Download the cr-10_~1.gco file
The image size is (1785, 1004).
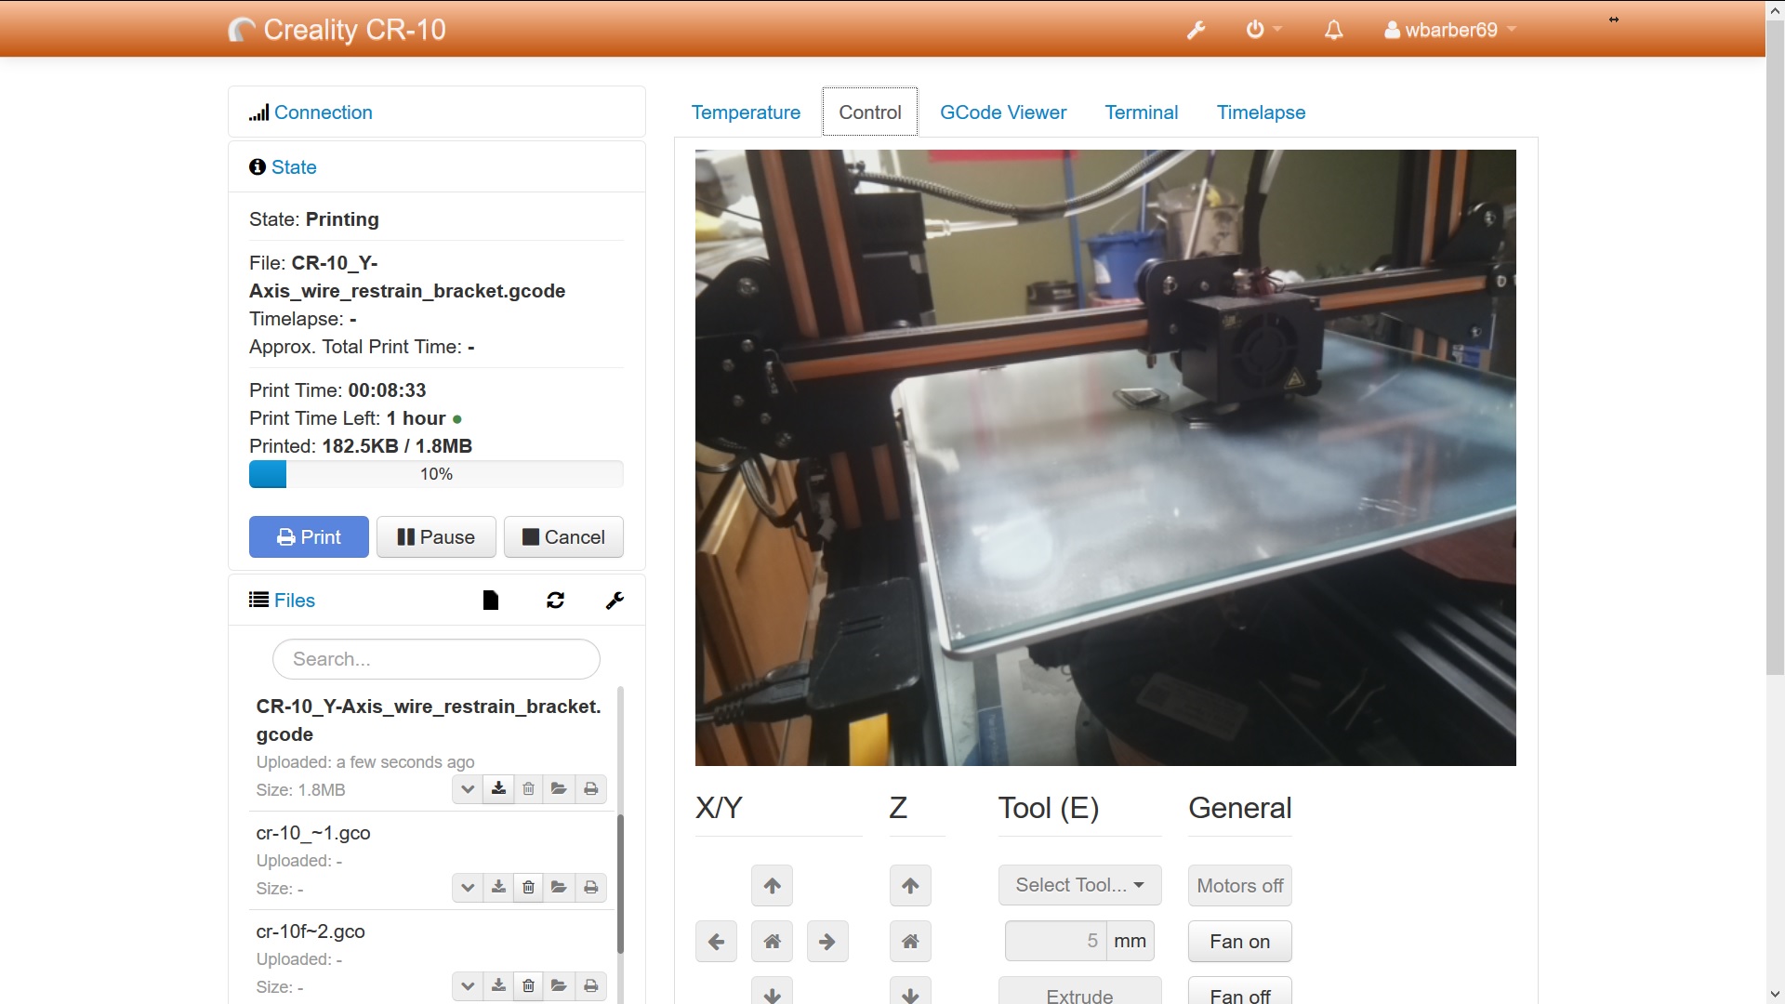pos(498,888)
